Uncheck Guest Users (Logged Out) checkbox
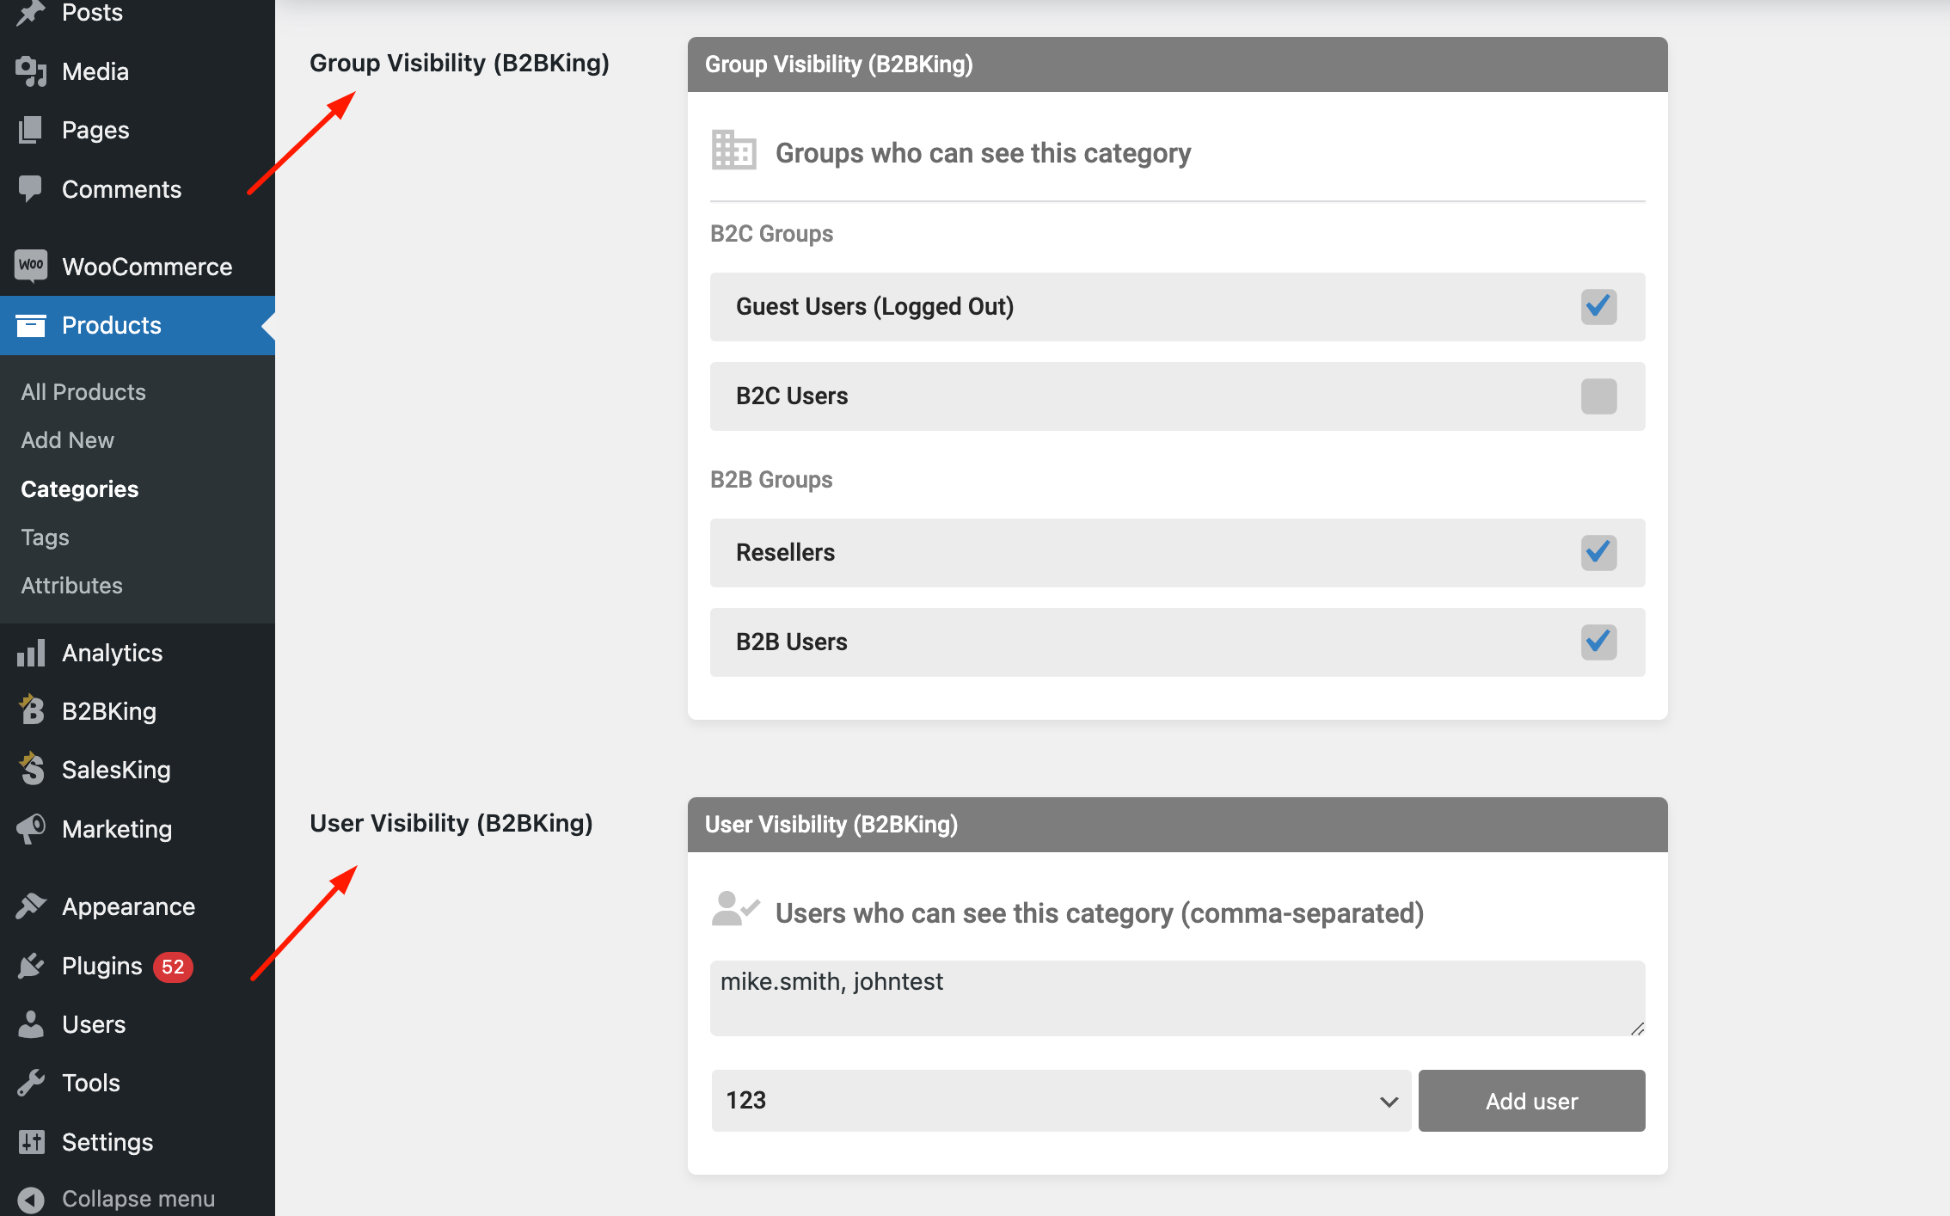This screenshot has height=1216, width=1950. coord(1598,307)
